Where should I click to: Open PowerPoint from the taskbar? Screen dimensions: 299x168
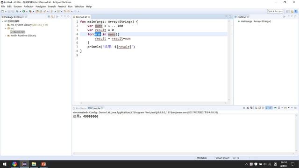tap(43, 164)
